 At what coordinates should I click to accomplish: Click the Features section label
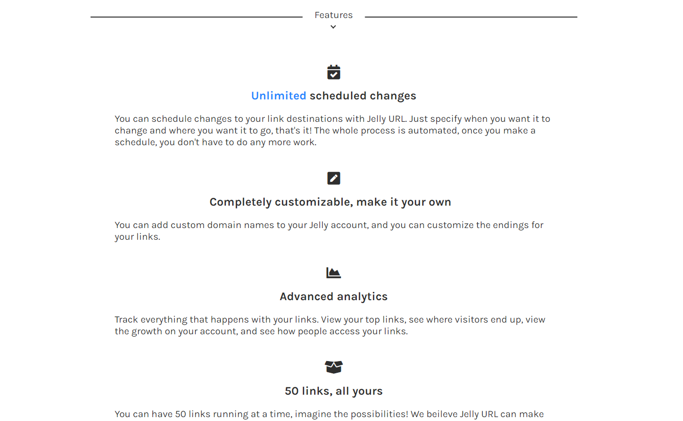333,15
